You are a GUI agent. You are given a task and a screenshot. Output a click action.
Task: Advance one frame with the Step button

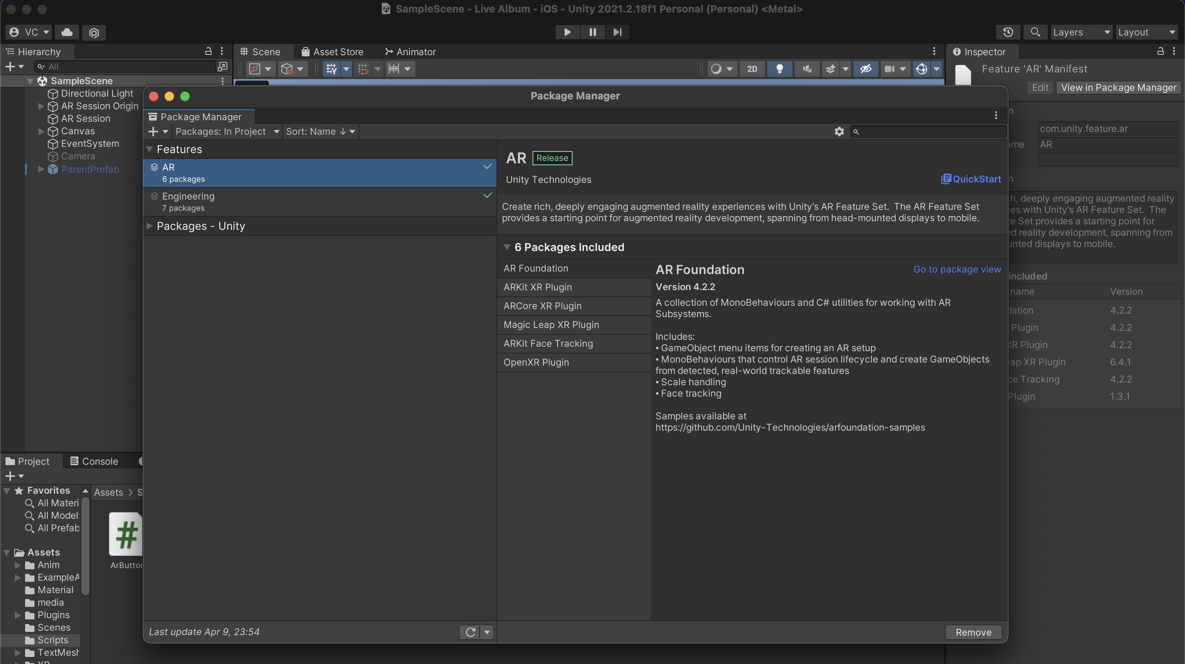617,32
